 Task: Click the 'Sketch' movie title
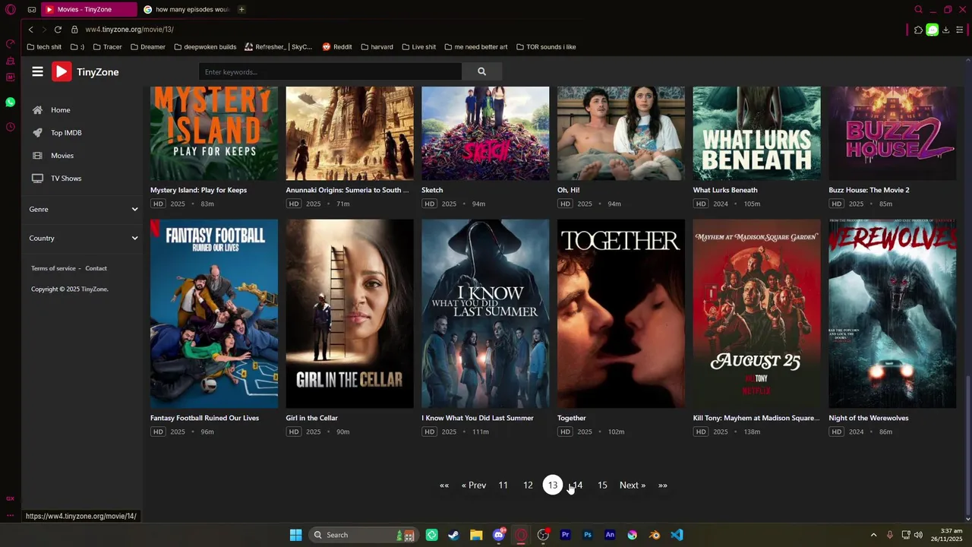tap(432, 190)
